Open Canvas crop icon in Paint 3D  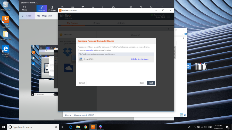(x=103, y=7)
